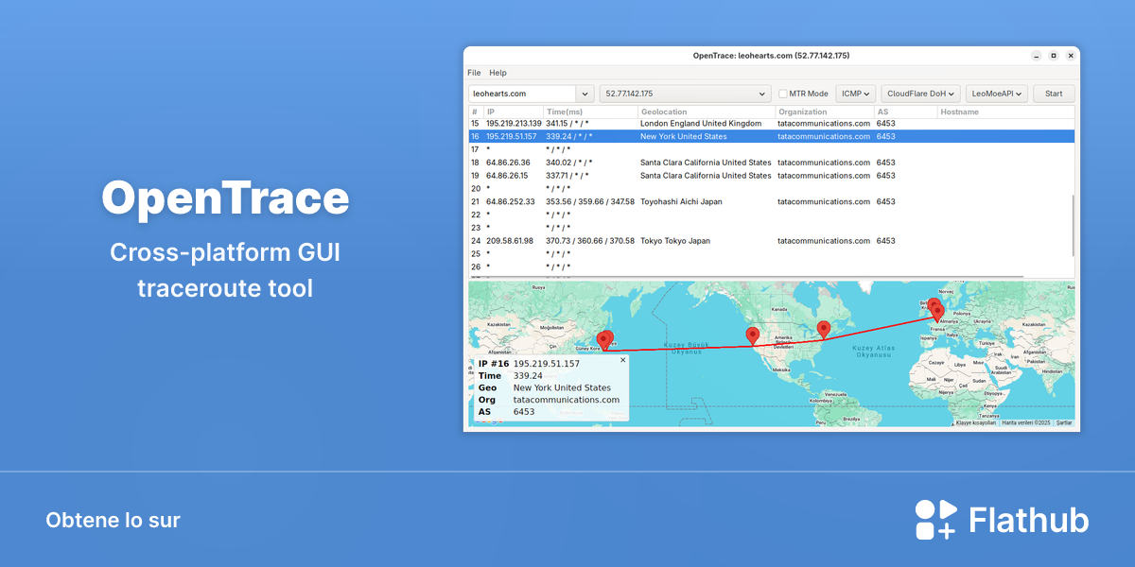Open the CloudFlare DoH dropdown
Viewport: 1135px width, 567px height.
(x=920, y=94)
